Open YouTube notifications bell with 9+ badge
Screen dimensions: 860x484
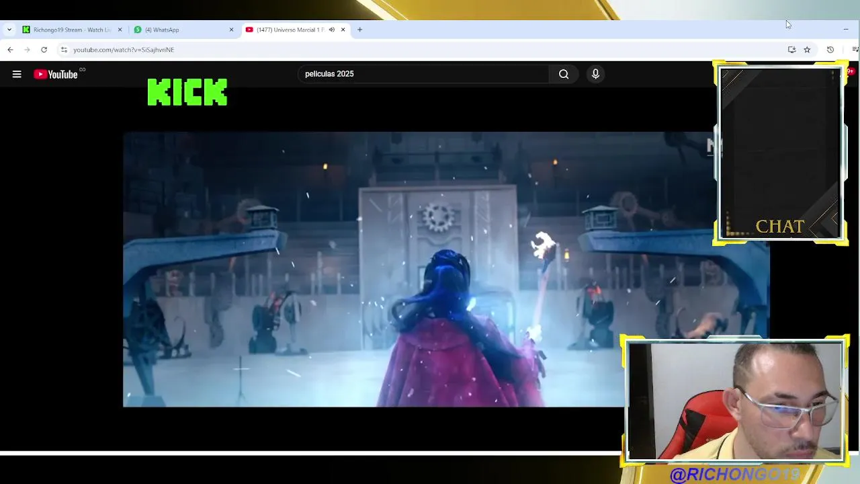[x=851, y=71]
